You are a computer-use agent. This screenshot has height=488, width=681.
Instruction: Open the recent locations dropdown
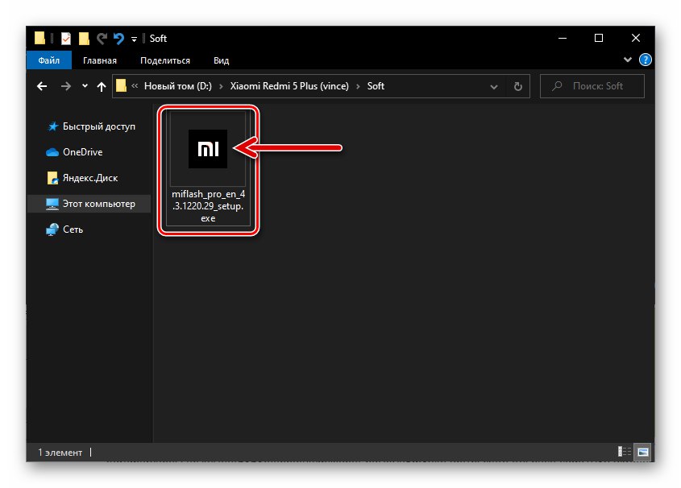pos(85,86)
